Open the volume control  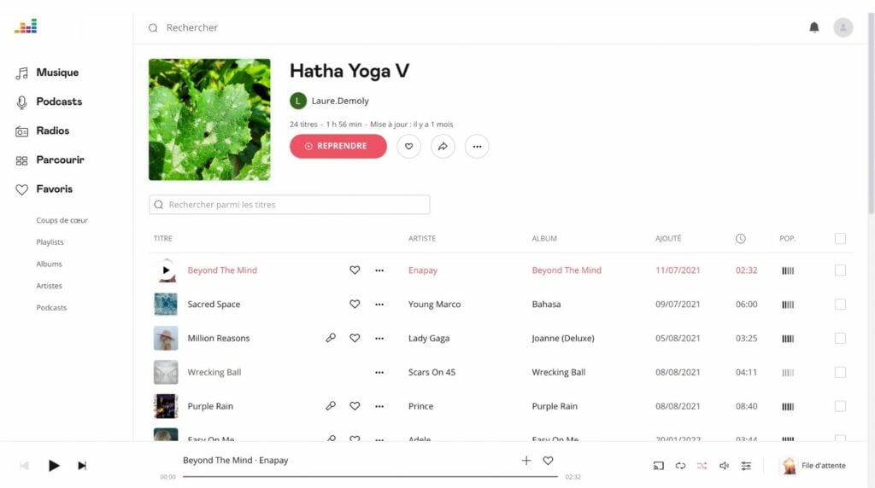724,466
